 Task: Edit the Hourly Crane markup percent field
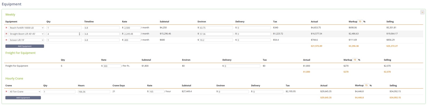coord(366,85)
